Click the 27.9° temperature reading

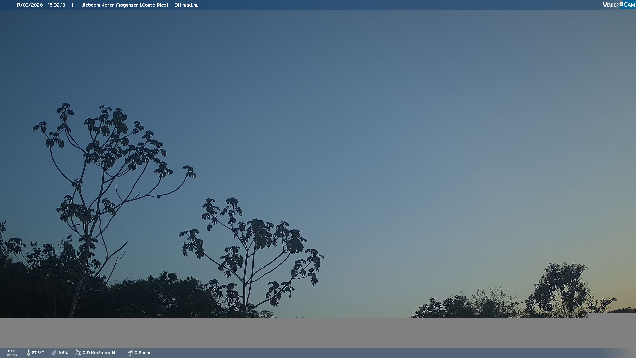pyautogui.click(x=38, y=353)
